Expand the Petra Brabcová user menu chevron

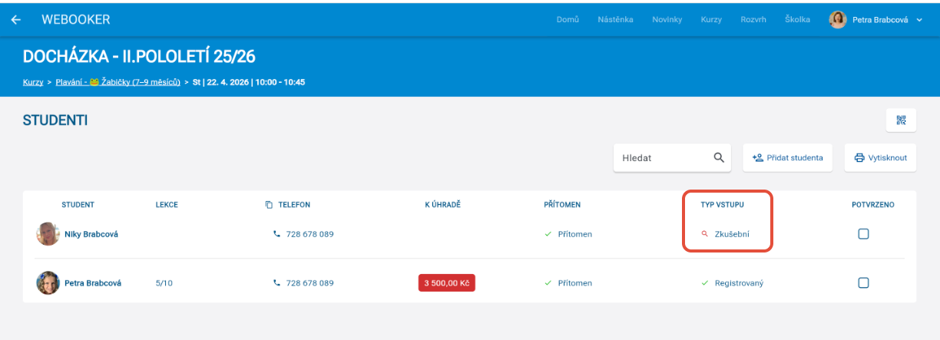click(x=919, y=20)
